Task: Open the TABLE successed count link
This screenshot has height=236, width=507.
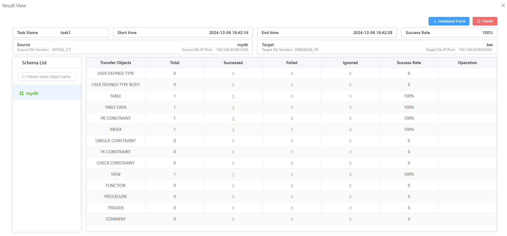Action: click(233, 96)
